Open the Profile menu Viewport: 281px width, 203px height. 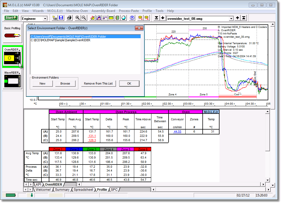[147, 11]
